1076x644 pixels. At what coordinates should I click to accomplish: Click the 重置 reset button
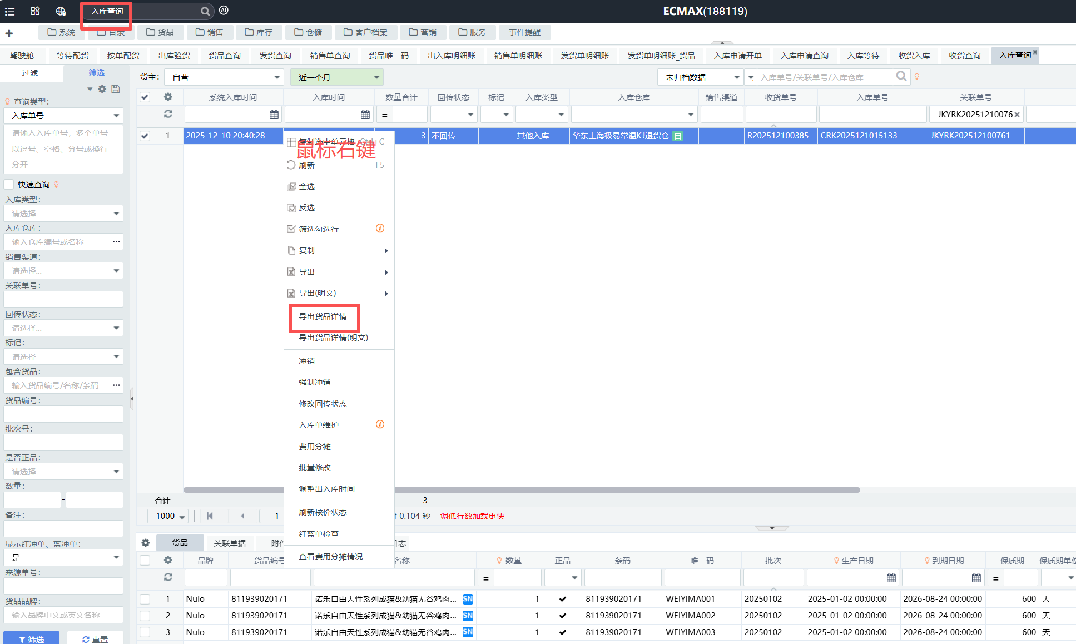coord(95,639)
